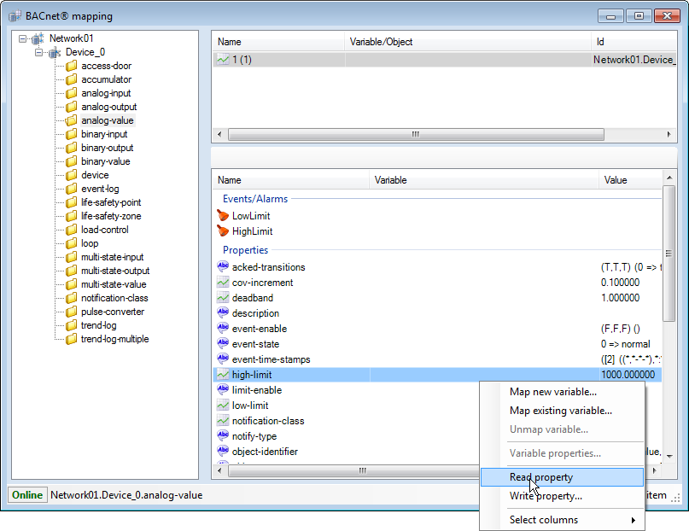Click the Network01 network icon
The height and width of the screenshot is (531, 689).
point(38,38)
